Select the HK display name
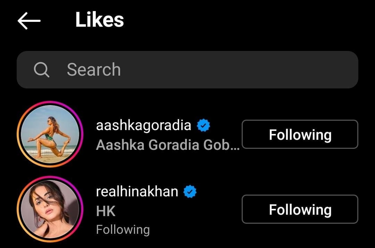375x248 pixels. pyautogui.click(x=106, y=211)
